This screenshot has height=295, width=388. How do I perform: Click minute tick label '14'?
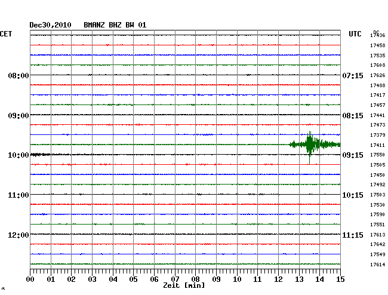pyautogui.click(x=319, y=279)
